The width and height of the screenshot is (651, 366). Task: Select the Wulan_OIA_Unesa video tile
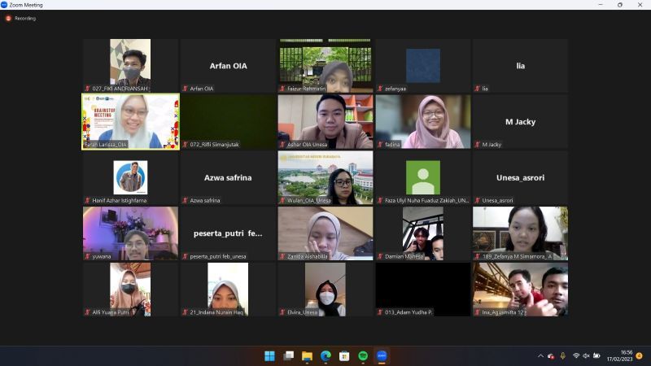tap(325, 177)
